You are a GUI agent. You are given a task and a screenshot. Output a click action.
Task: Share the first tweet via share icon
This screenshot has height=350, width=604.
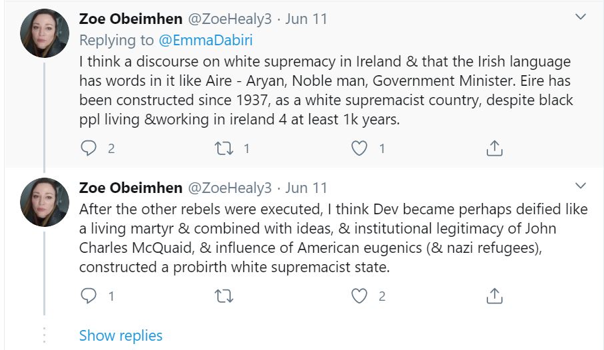(x=495, y=148)
